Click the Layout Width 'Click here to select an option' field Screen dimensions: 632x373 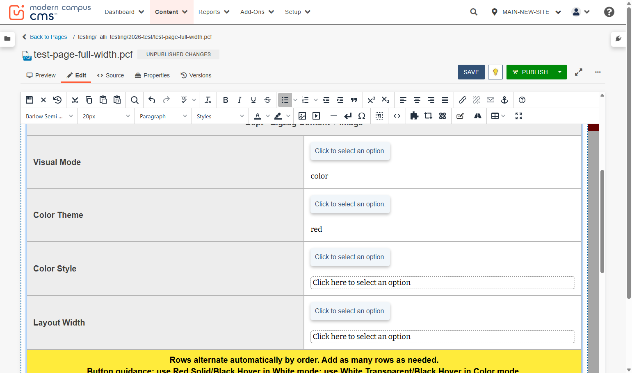pyautogui.click(x=443, y=337)
